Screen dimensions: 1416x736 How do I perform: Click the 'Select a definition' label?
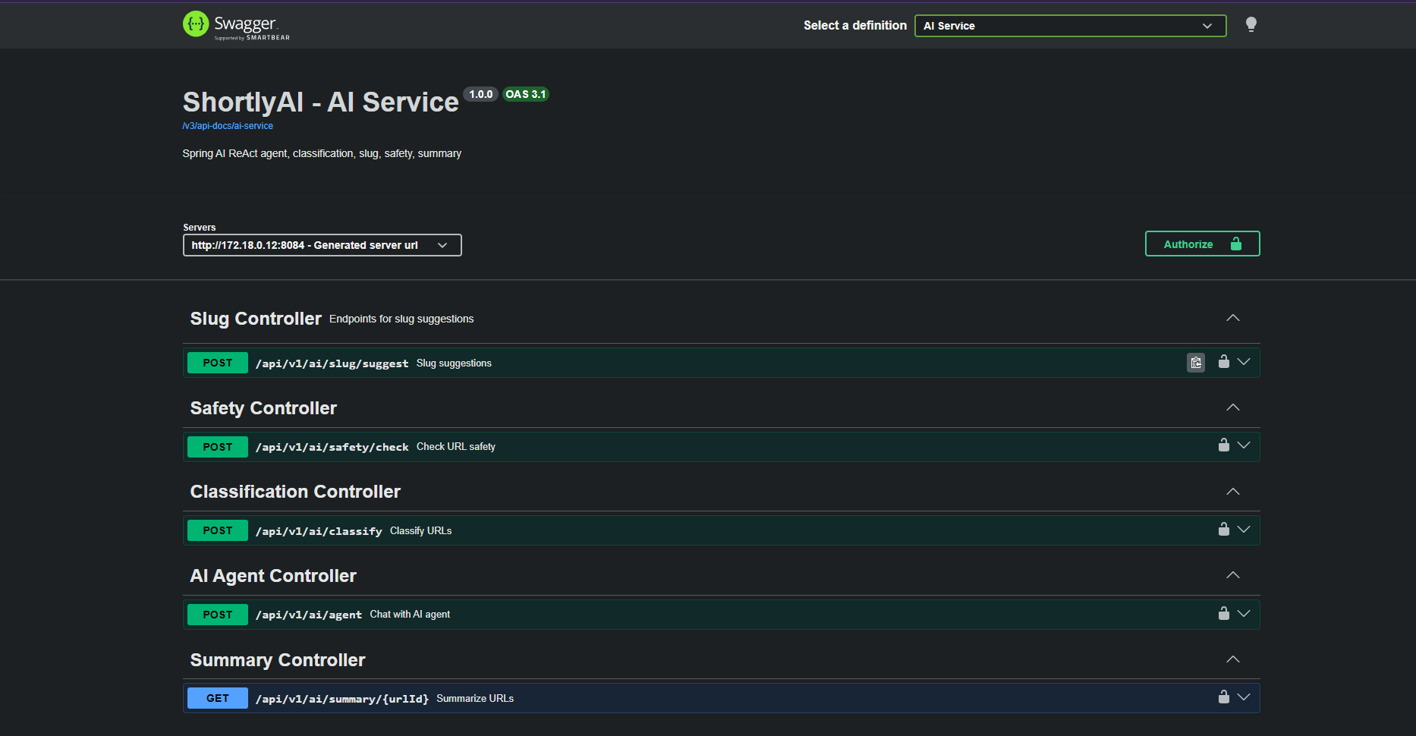pos(855,25)
